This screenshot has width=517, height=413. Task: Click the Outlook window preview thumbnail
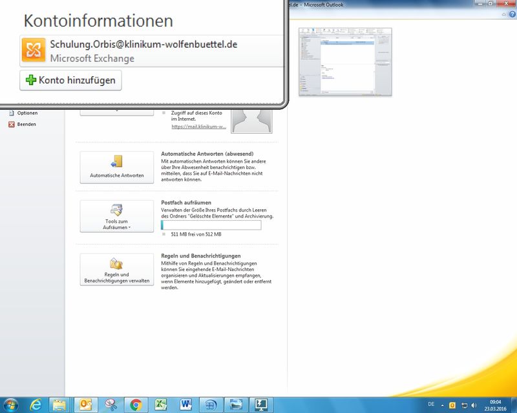coord(345,62)
